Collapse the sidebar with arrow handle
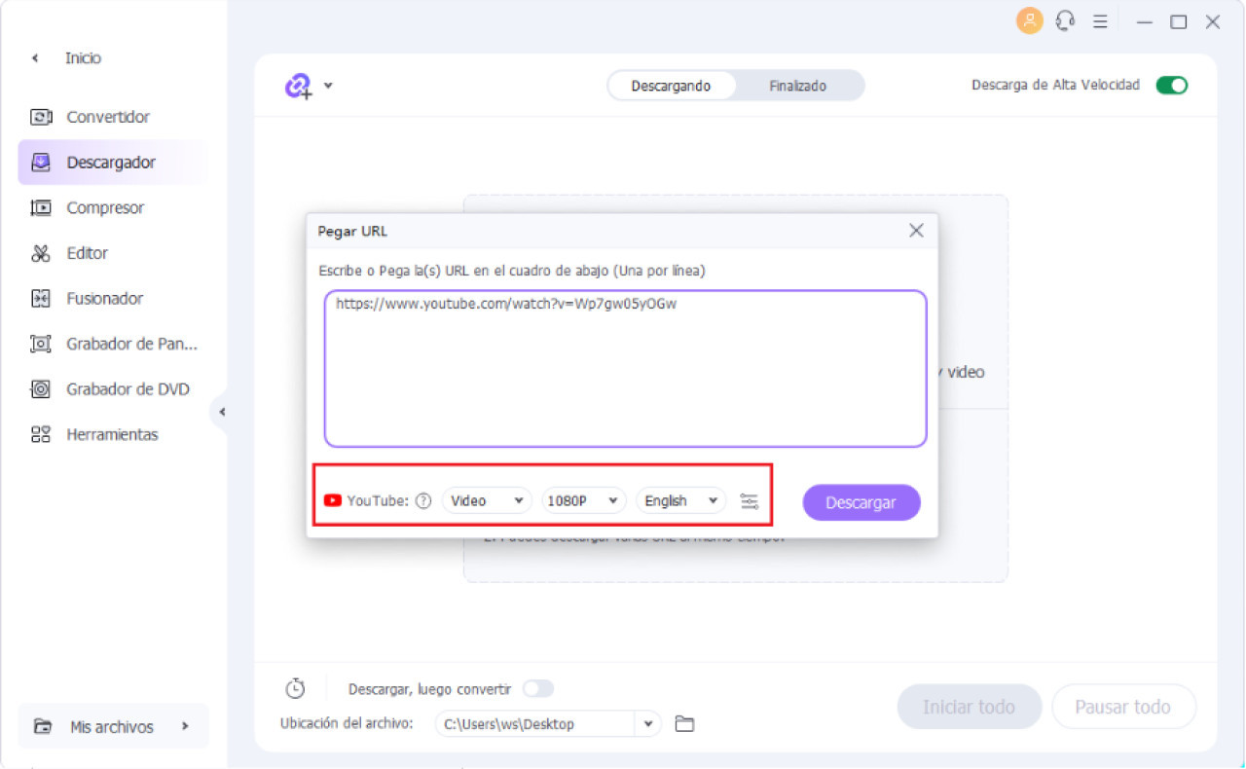The image size is (1246, 769). point(221,412)
